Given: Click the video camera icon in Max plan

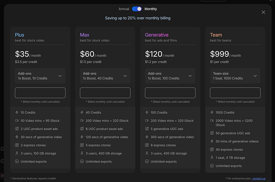Looking at the screenshot, I should 82,121.
